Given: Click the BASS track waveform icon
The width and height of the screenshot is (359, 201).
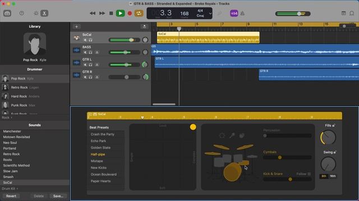Looking at the screenshot, I should point(76,50).
